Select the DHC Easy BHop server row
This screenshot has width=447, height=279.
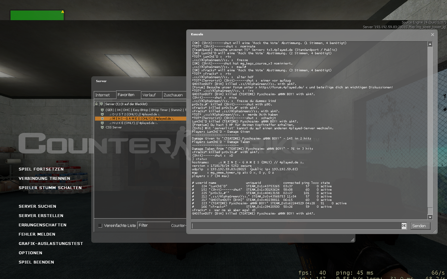[141, 110]
